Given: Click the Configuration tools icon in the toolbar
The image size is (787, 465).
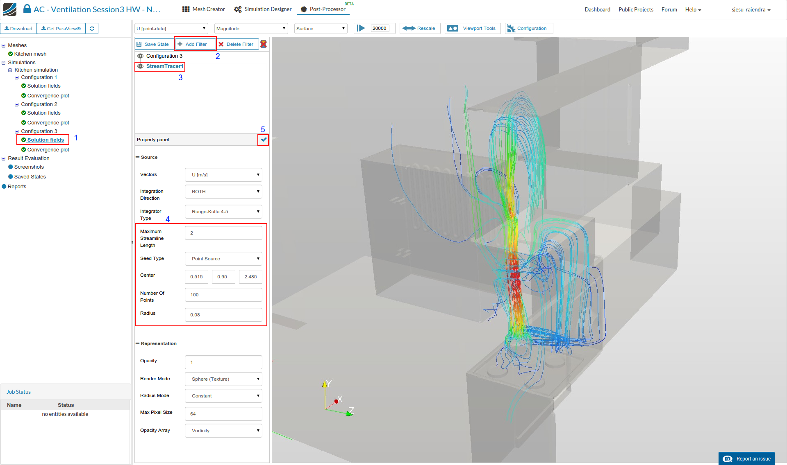Looking at the screenshot, I should [x=511, y=28].
